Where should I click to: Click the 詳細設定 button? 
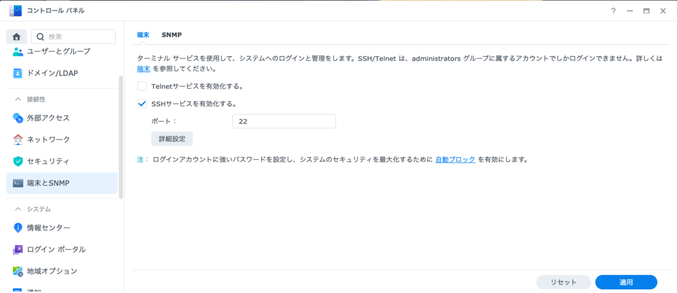click(172, 139)
